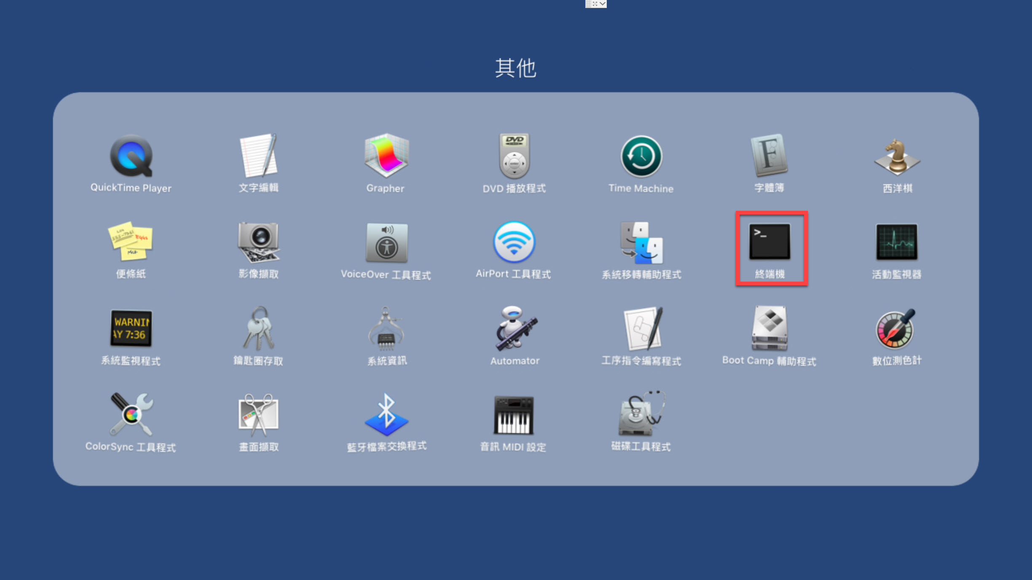
Task: Open VoiceOver 工具程式
Action: [386, 243]
